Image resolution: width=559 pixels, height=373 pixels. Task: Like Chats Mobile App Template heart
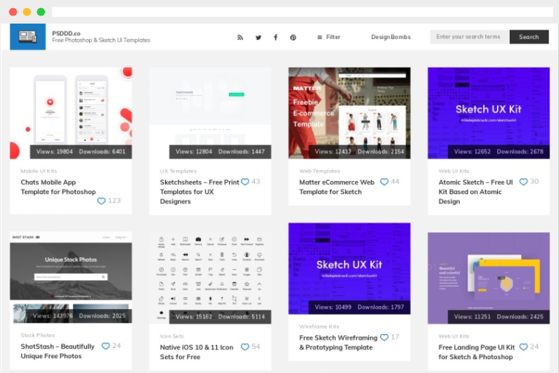coord(101,201)
